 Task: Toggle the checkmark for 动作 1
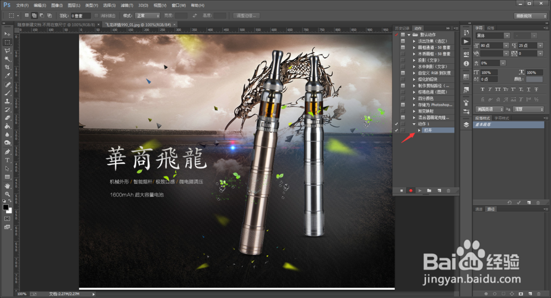[396, 124]
